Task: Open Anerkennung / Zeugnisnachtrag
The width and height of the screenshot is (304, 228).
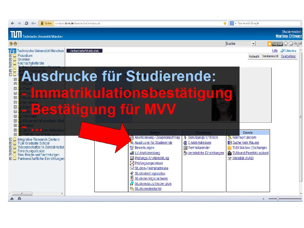Action: (x=157, y=137)
